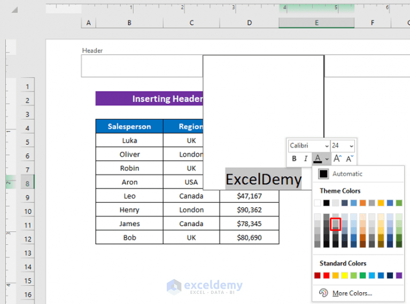The width and height of the screenshot is (410, 304).
Task: Pick the dark blue-gray theme color swatch
Action: [345, 203]
